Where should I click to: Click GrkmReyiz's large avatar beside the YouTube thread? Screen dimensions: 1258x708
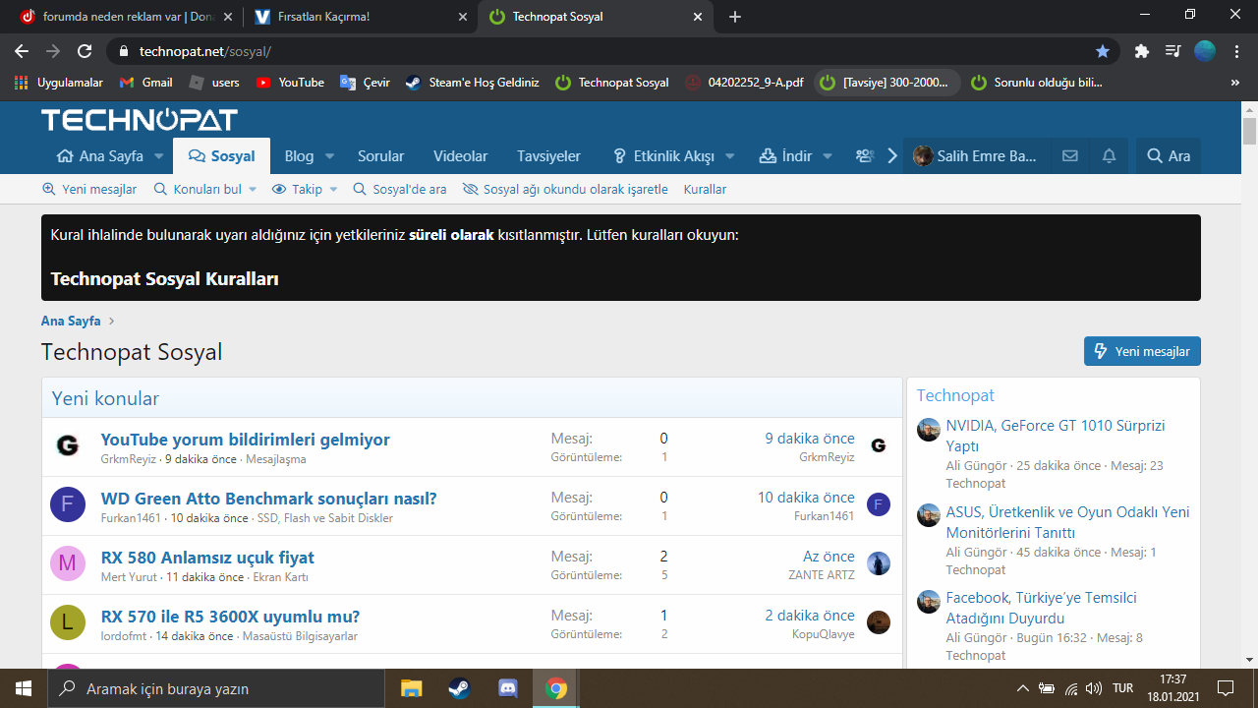coord(67,446)
